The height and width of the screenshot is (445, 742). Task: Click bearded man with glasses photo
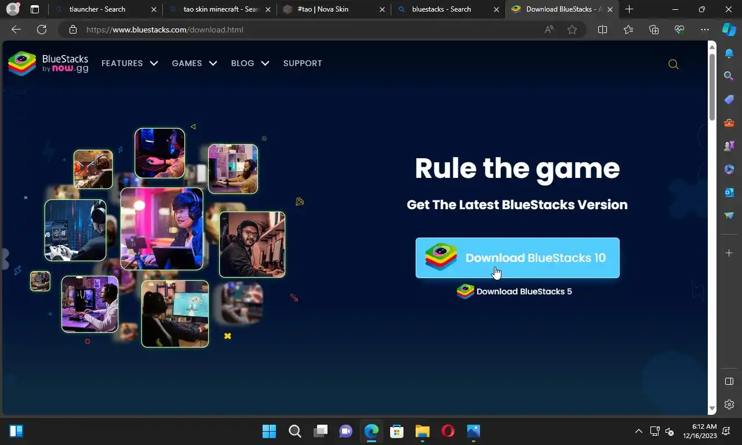[252, 245]
